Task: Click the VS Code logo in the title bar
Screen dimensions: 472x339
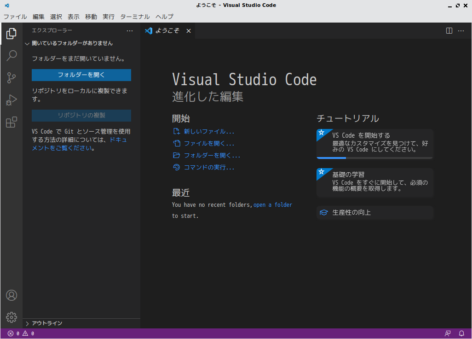Action: coord(7,6)
